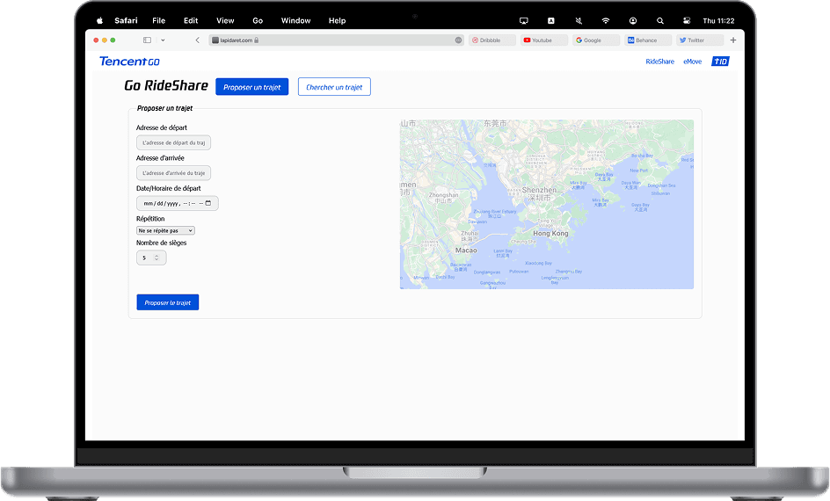Click the 'Proposer le trajet' submit button
The width and height of the screenshot is (830, 501).
click(x=168, y=302)
